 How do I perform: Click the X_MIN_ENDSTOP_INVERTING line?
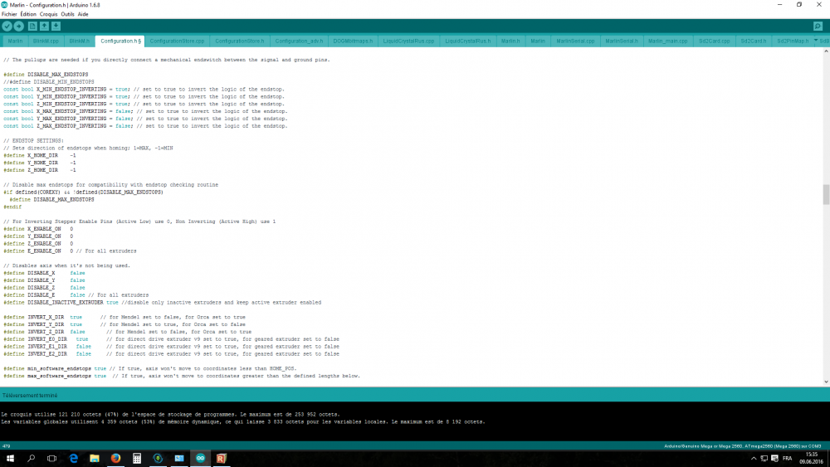coord(144,90)
